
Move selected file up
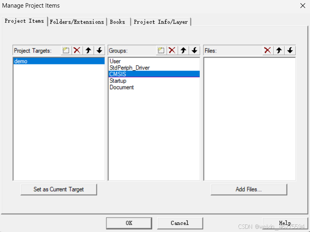279,50
